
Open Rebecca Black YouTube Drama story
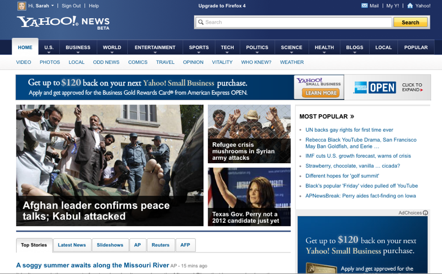[361, 143]
